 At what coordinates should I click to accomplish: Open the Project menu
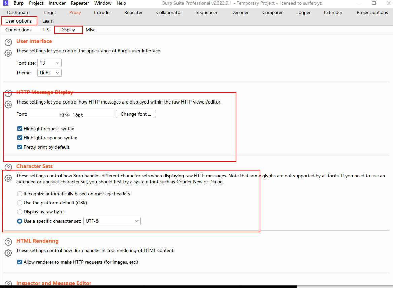tap(36, 3)
